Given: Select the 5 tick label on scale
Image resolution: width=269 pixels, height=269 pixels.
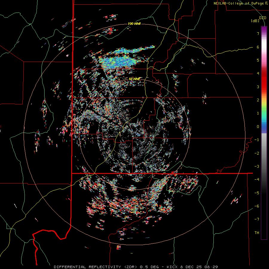Looking at the screenshot, I should pyautogui.click(x=258, y=60).
